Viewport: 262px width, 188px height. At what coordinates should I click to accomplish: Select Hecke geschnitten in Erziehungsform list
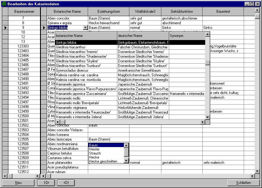[x=106, y=161]
